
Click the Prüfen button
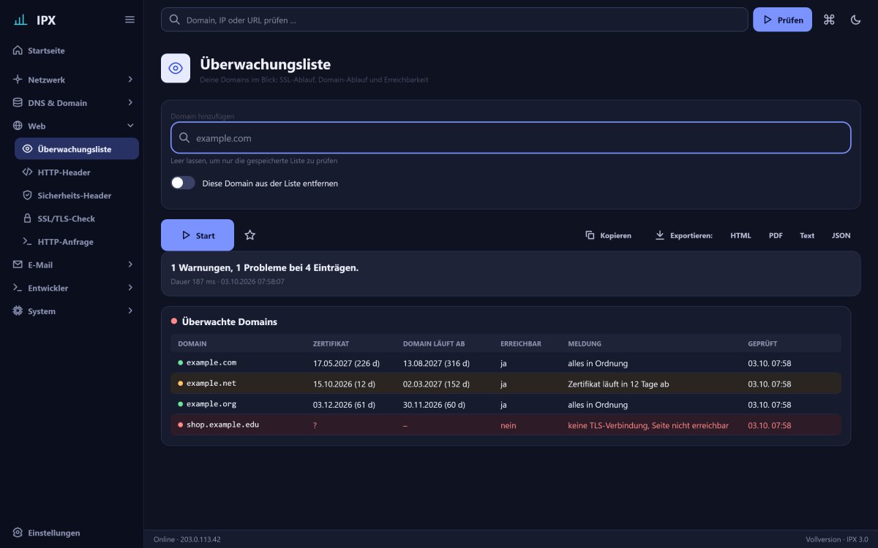pos(782,20)
